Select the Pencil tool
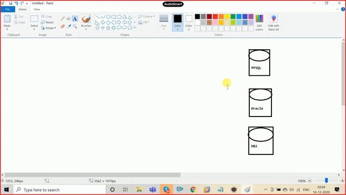The height and width of the screenshot is (195, 346). tap(63, 19)
